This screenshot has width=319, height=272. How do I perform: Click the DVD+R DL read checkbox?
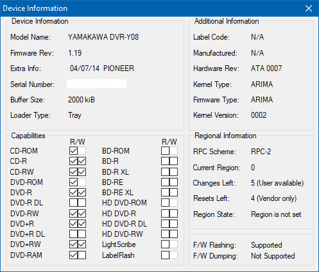click(73, 234)
